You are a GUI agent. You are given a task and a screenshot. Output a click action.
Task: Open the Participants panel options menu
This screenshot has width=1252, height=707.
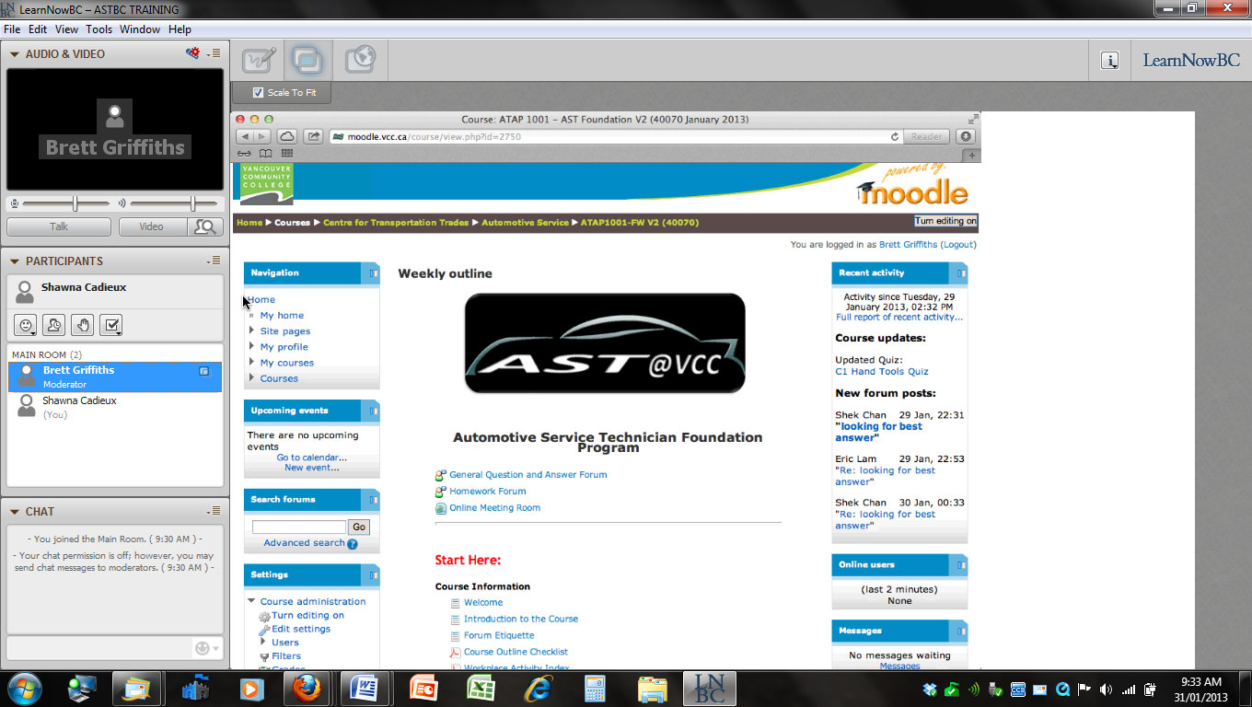click(x=214, y=261)
